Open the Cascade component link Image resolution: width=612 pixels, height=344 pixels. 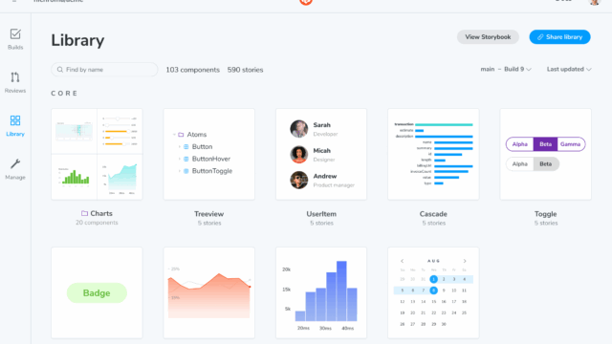433,214
